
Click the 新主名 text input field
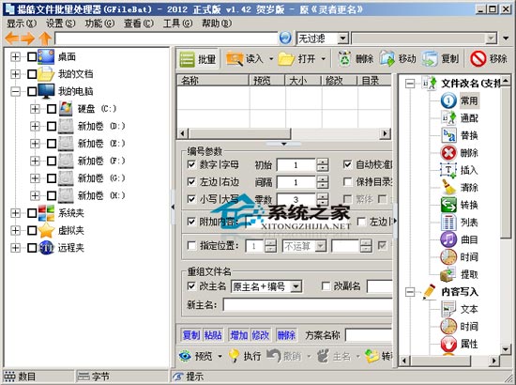[308, 304]
